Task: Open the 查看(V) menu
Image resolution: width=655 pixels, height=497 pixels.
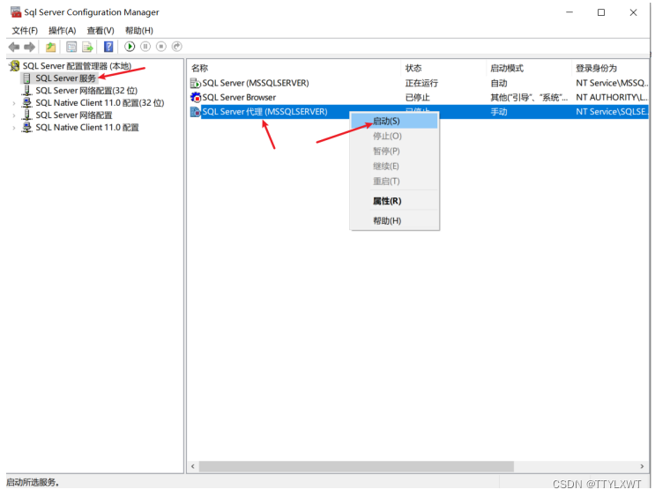Action: click(x=100, y=31)
